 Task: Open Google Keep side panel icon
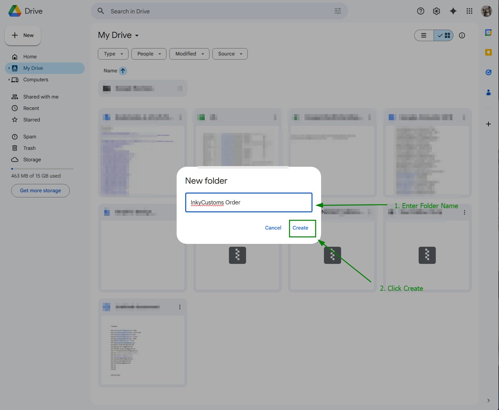[488, 52]
